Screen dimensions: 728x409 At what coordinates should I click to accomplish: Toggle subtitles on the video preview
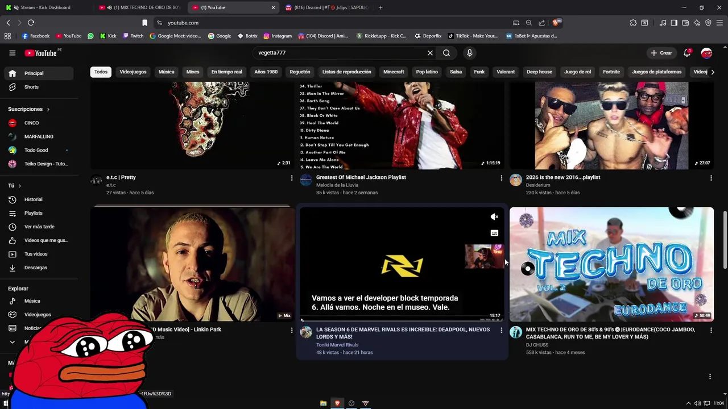point(494,233)
